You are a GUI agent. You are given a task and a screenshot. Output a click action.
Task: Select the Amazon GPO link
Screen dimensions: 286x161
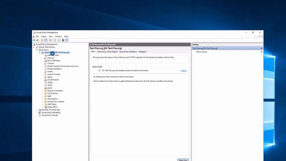pos(50,58)
